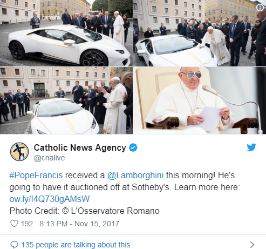
Task: Open the 8:13 PM - Nov 15, 2017 timestamp
Action: click(79, 224)
